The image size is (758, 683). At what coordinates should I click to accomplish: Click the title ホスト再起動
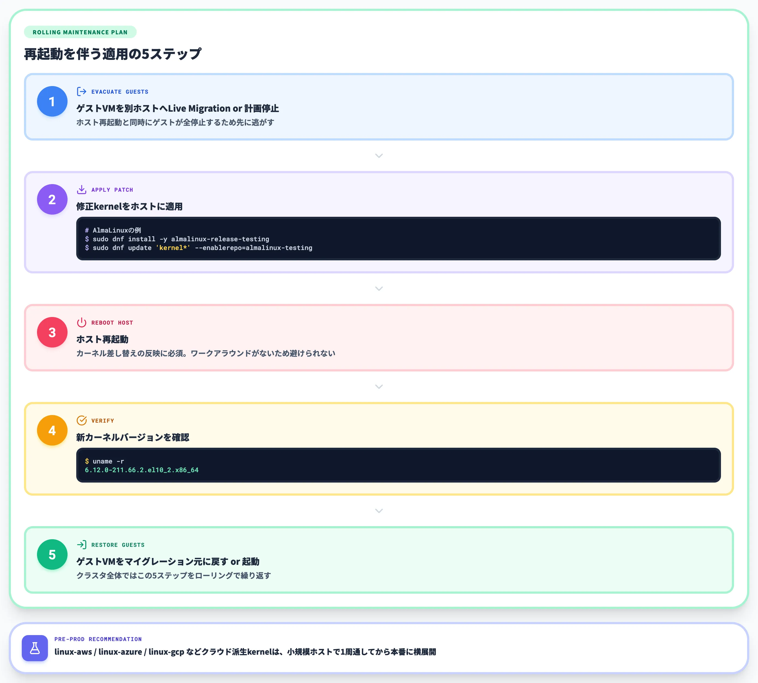(x=102, y=339)
